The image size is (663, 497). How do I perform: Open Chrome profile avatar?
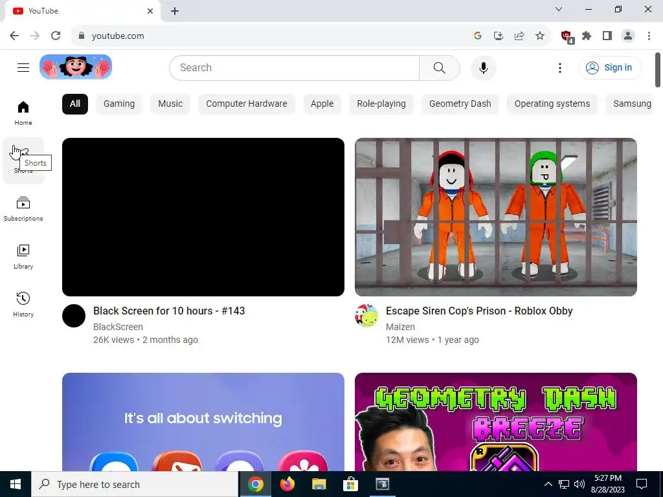pos(628,36)
